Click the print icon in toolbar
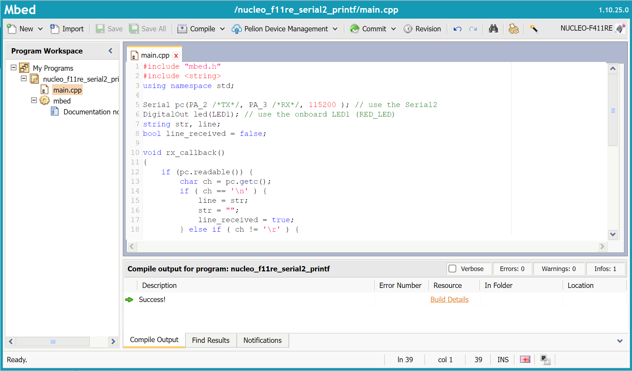632x371 pixels. pos(514,29)
